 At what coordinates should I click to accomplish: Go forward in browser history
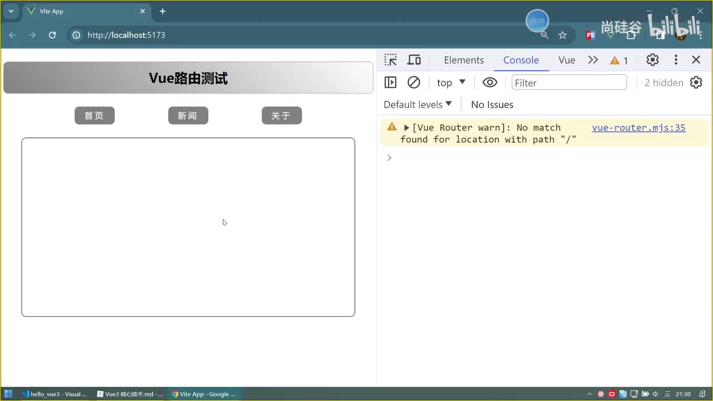32,35
